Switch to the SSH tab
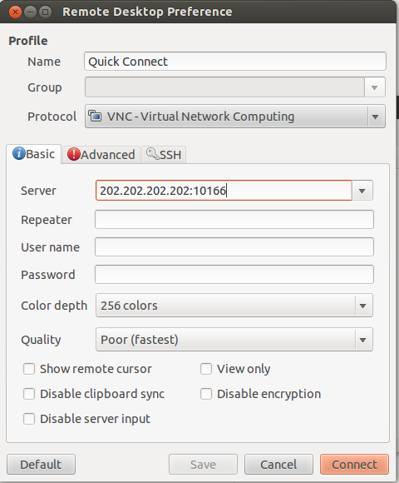The width and height of the screenshot is (399, 483). tap(164, 155)
